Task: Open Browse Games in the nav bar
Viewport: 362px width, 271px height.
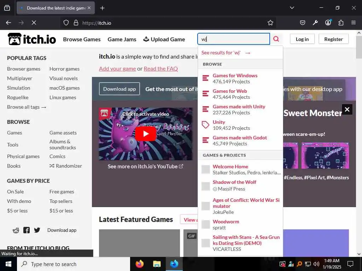Action: click(82, 40)
